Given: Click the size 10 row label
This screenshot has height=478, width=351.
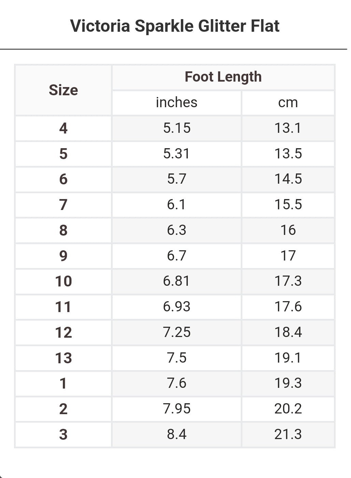Looking at the screenshot, I should coord(63,281).
